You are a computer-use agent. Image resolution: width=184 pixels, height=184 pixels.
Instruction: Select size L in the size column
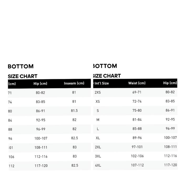click(x=98, y=129)
